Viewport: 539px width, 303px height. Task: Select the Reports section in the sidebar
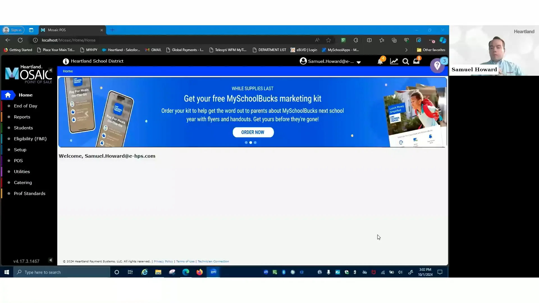(22, 117)
